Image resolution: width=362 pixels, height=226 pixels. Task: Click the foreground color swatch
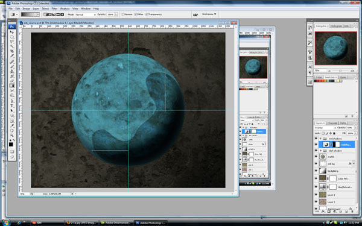11,145
